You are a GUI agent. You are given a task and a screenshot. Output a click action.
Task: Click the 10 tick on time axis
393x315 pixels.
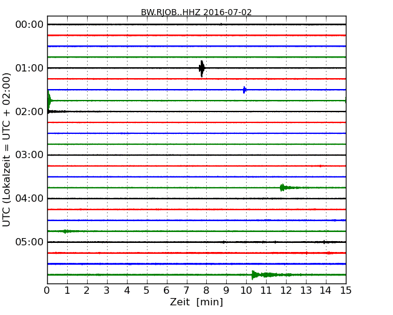[x=246, y=291]
